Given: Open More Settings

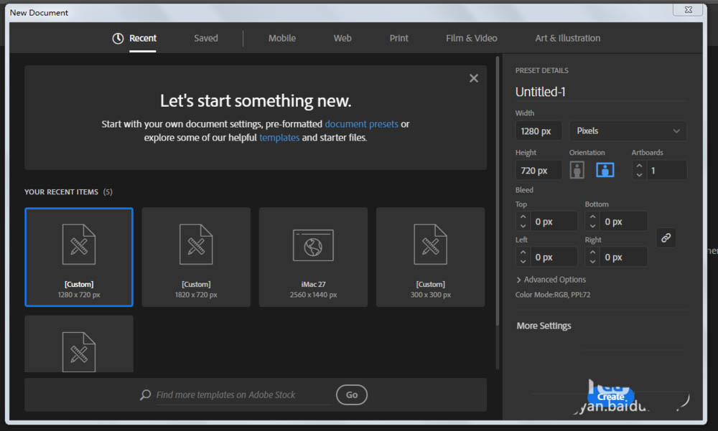Looking at the screenshot, I should (x=544, y=326).
